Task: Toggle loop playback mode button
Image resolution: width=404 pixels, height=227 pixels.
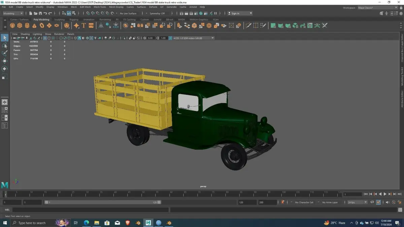Action: (372, 202)
